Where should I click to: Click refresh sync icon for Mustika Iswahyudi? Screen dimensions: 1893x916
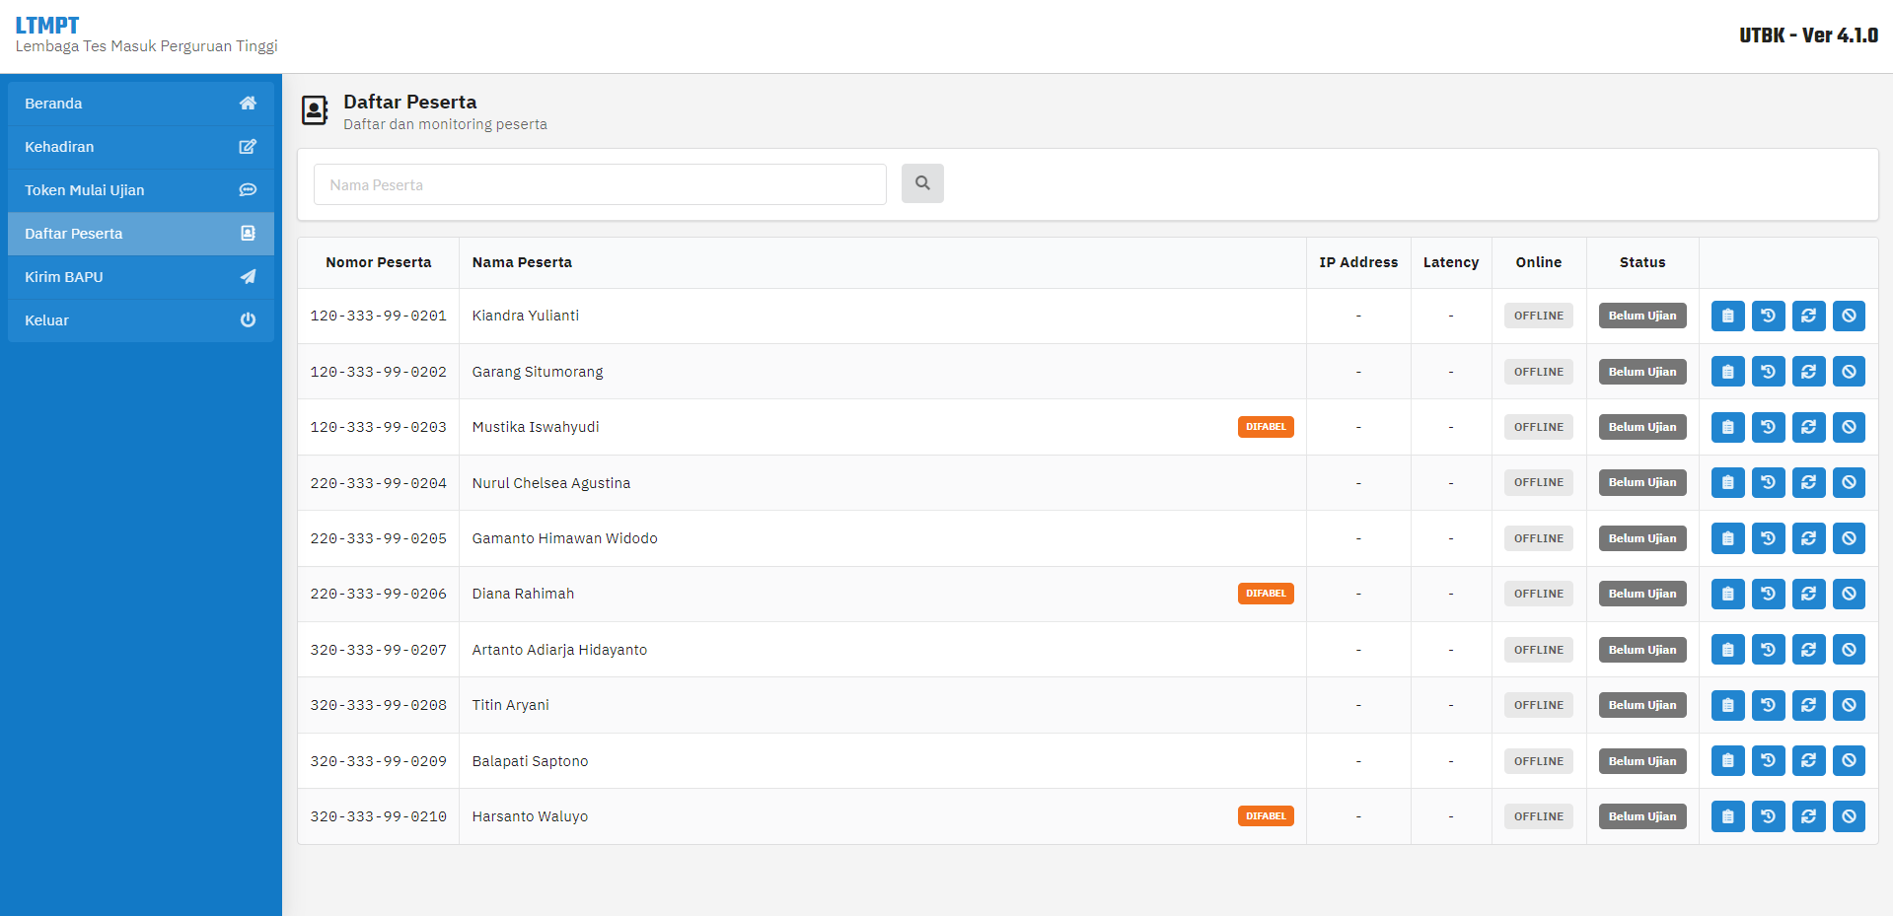tap(1808, 427)
